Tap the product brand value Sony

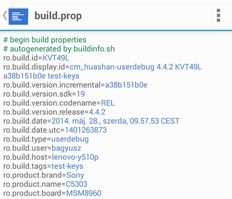click(75, 175)
